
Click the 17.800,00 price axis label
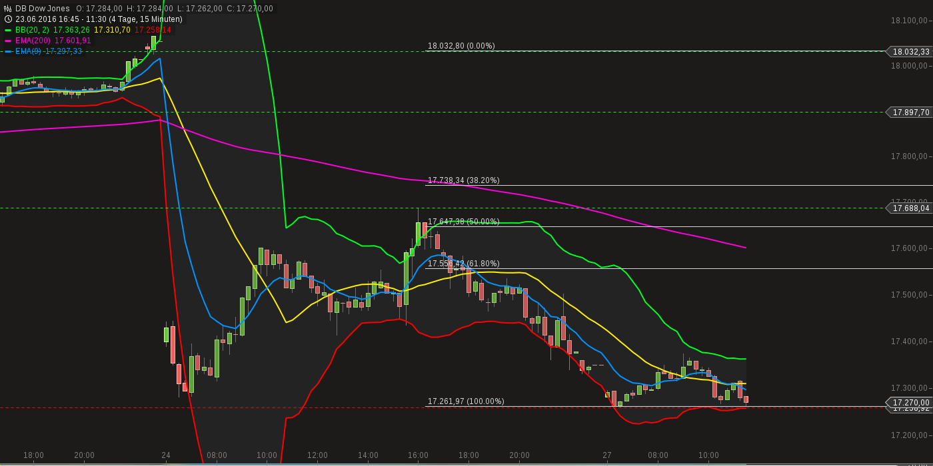909,156
